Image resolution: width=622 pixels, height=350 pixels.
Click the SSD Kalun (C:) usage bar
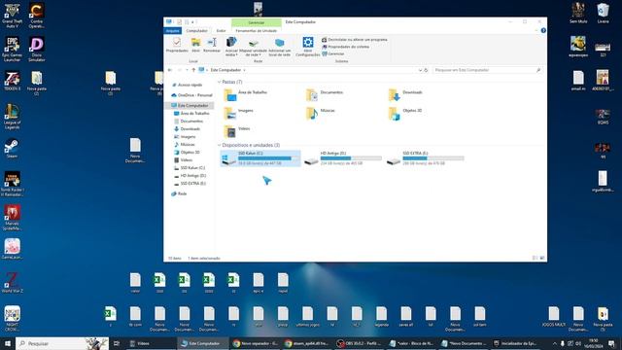click(268, 158)
